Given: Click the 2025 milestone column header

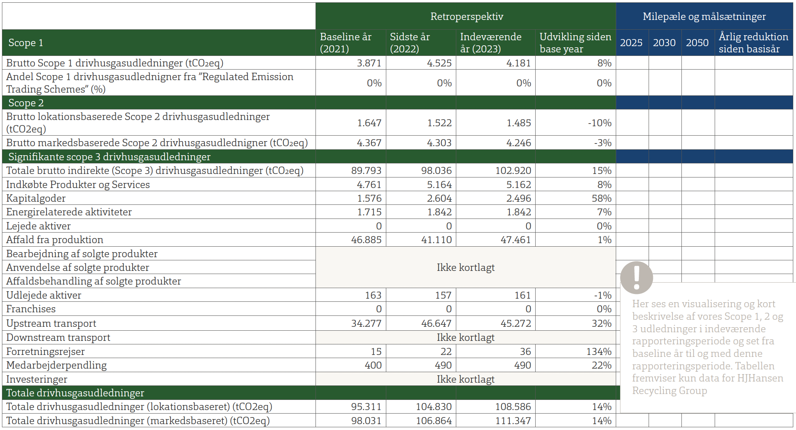Looking at the screenshot, I should 631,43.
